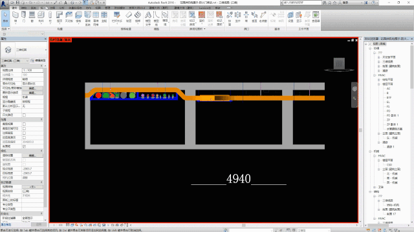Click the Properties help link
The image size is (414, 232).
click(x=6, y=225)
